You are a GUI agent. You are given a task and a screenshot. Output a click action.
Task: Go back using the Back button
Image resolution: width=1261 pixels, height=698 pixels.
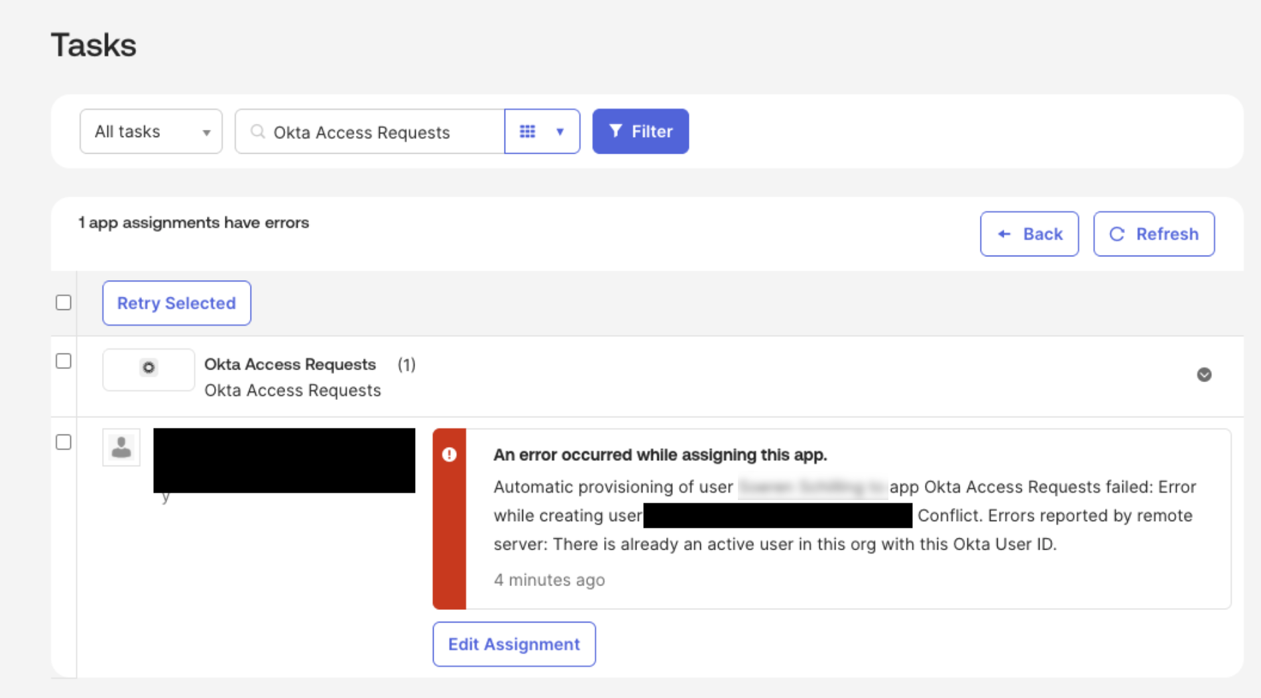point(1030,234)
